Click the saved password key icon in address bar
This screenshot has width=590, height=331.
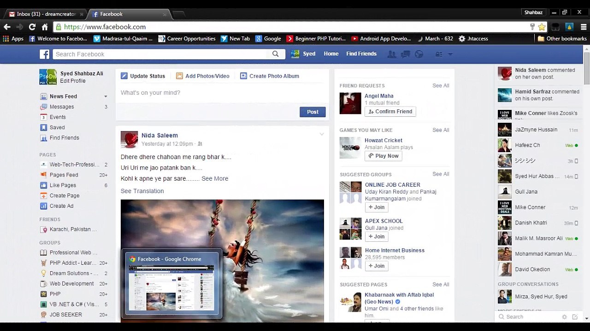click(532, 27)
